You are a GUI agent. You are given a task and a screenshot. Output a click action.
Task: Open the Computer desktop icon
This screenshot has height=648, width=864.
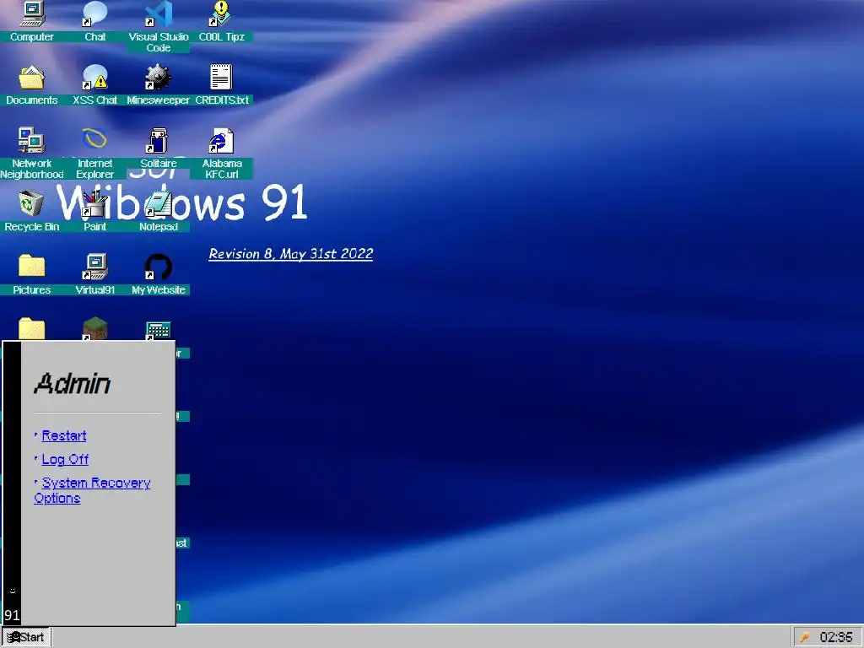[31, 22]
